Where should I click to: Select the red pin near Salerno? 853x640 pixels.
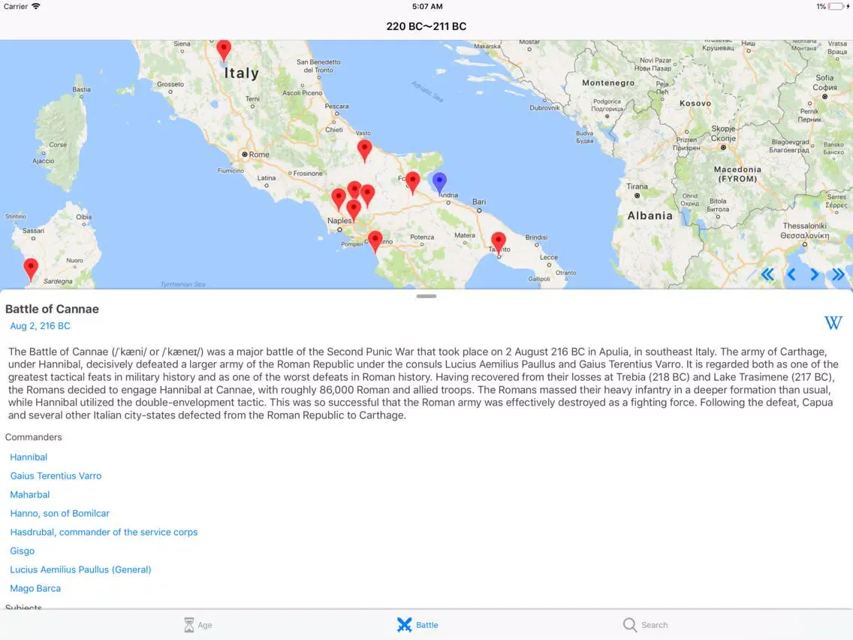[x=375, y=242]
